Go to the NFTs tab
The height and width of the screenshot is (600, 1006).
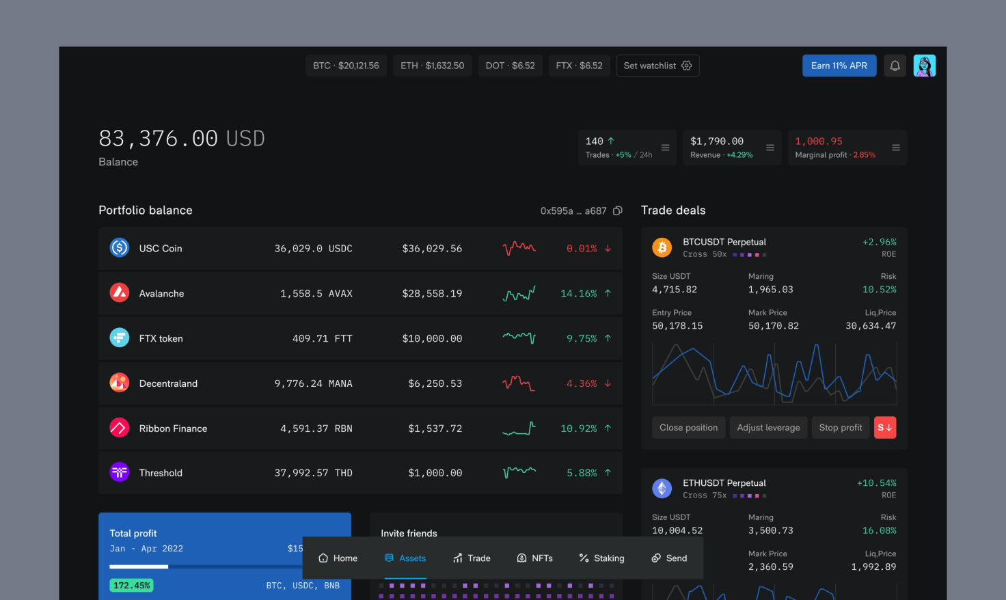pyautogui.click(x=534, y=558)
